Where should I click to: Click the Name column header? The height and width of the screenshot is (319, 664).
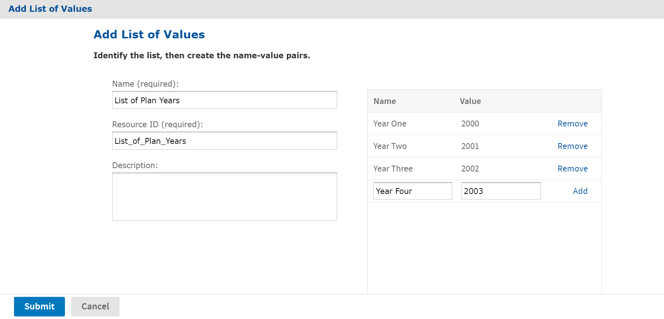[385, 101]
